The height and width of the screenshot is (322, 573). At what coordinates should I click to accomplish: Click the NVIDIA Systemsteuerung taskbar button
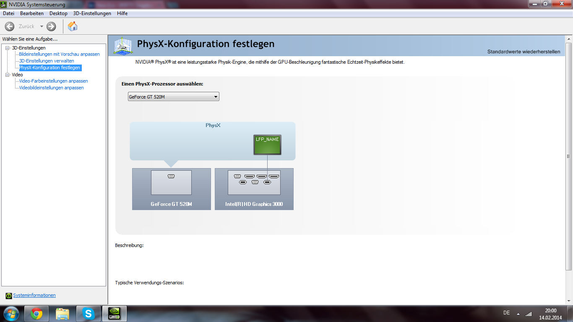(x=115, y=314)
